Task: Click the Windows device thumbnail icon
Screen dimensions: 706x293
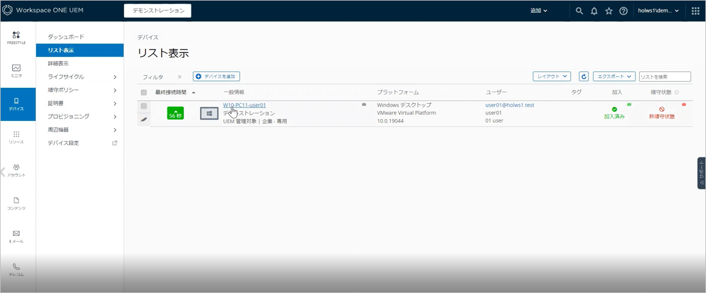Action: pos(209,114)
